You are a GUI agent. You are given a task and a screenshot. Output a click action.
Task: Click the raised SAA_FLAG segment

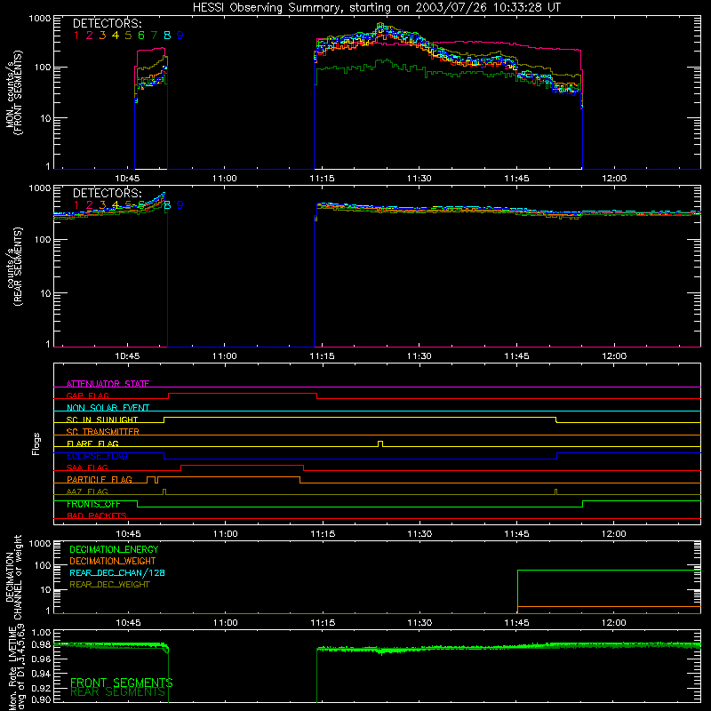[x=242, y=465]
